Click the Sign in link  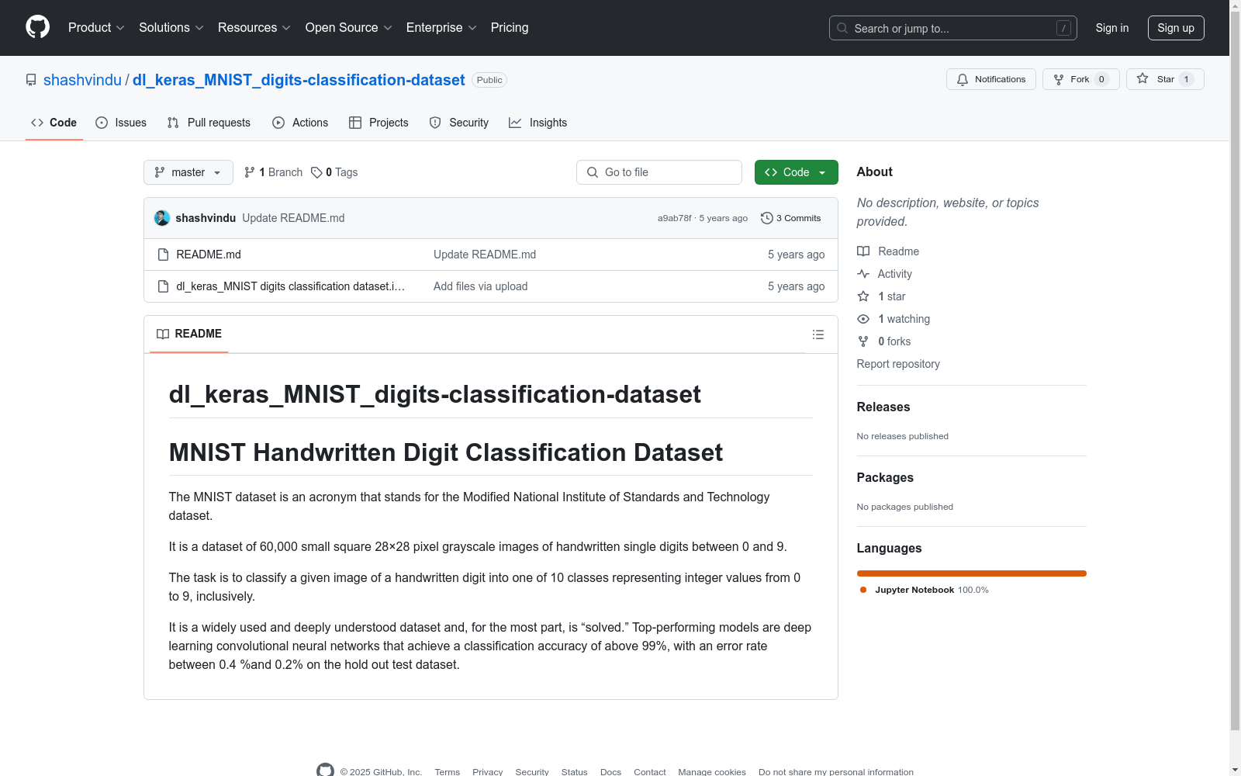point(1112,28)
